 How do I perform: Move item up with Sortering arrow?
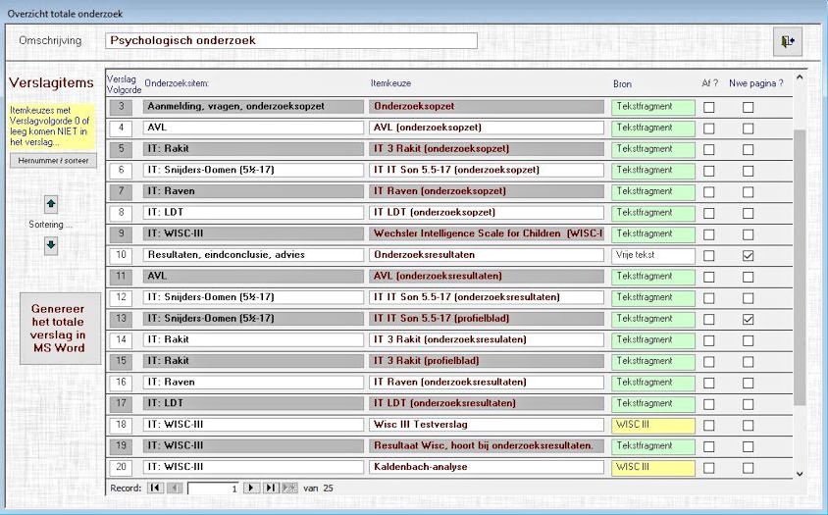pyautogui.click(x=51, y=204)
